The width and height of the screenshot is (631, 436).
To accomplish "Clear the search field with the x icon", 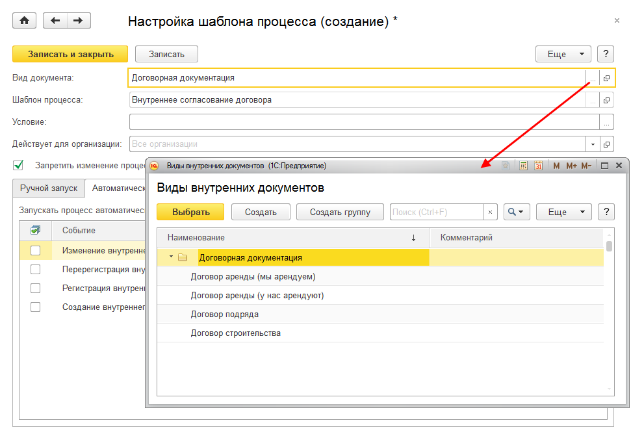I will point(490,212).
